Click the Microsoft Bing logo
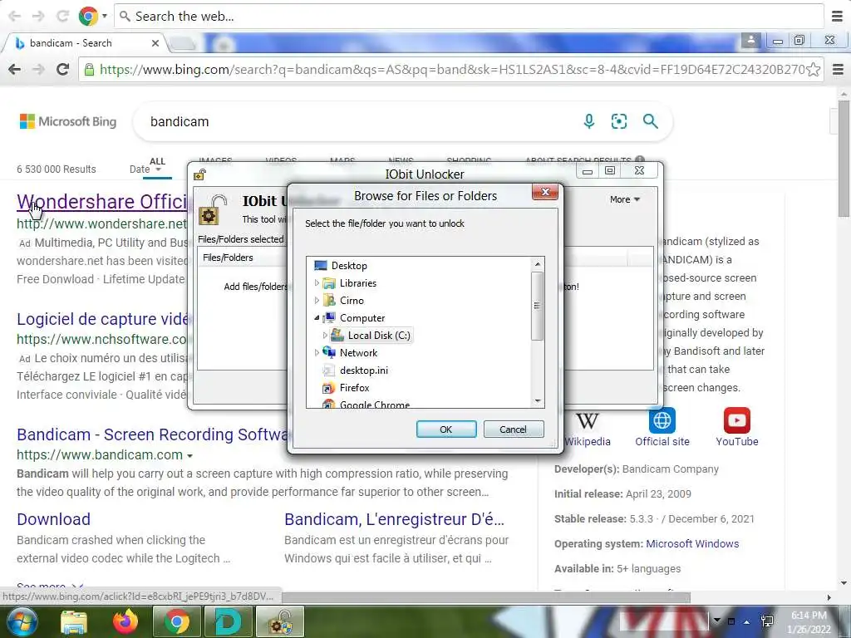 click(x=68, y=121)
